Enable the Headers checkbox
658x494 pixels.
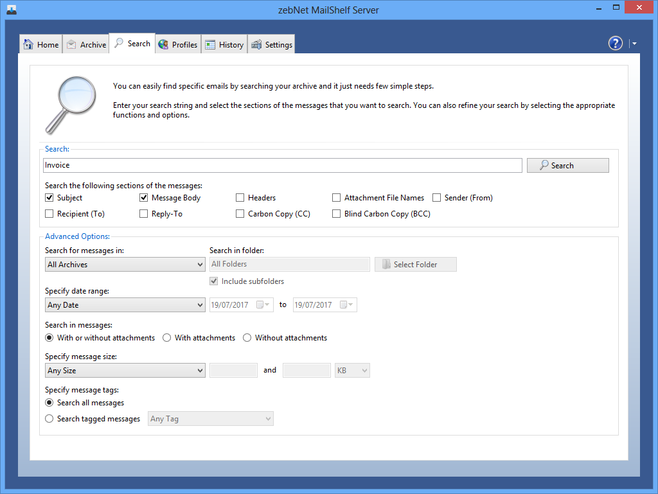[x=240, y=198]
